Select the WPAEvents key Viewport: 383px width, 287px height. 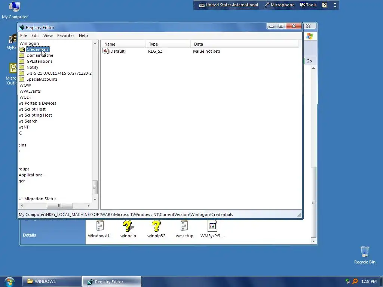[30, 91]
